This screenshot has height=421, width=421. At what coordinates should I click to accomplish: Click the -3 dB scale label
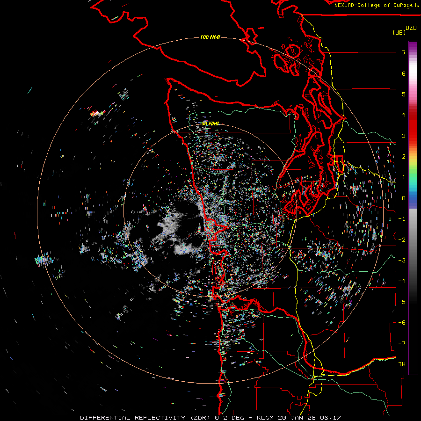402,261
